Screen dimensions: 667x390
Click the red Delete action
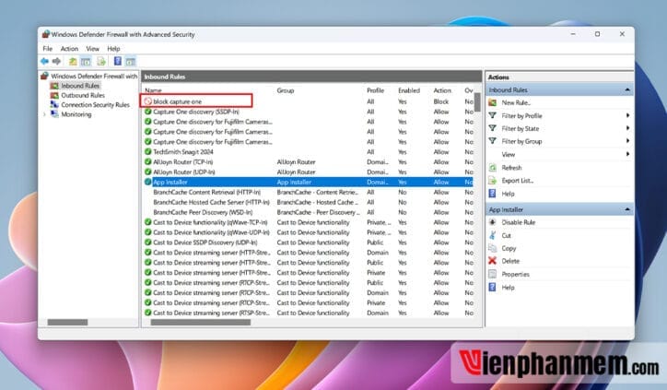pyautogui.click(x=510, y=261)
